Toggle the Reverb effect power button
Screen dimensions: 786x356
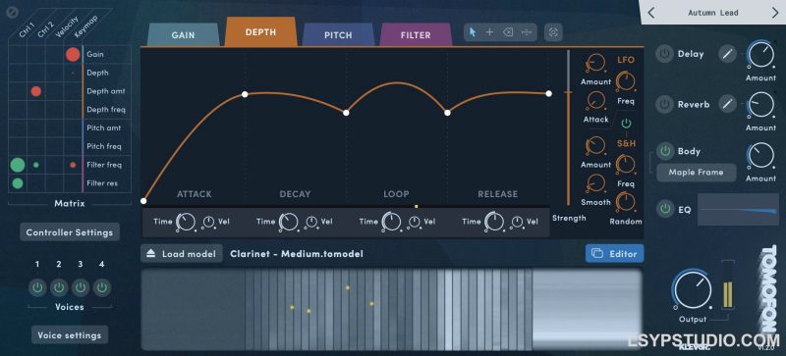point(665,104)
